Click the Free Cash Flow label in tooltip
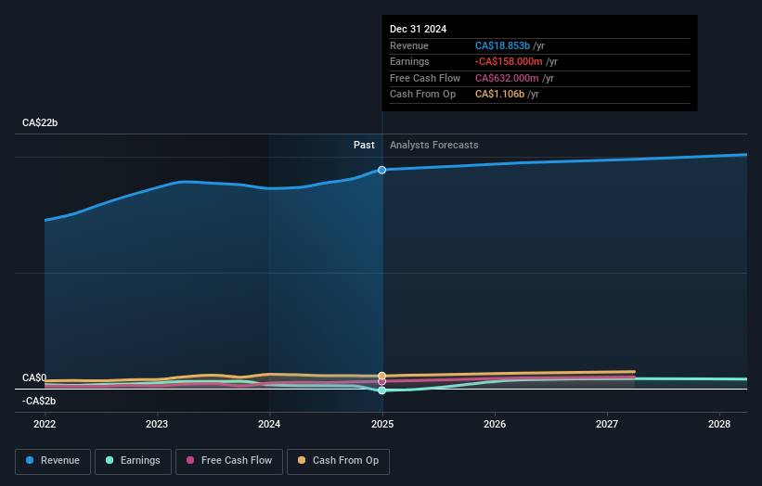The height and width of the screenshot is (486, 762). tap(425, 78)
